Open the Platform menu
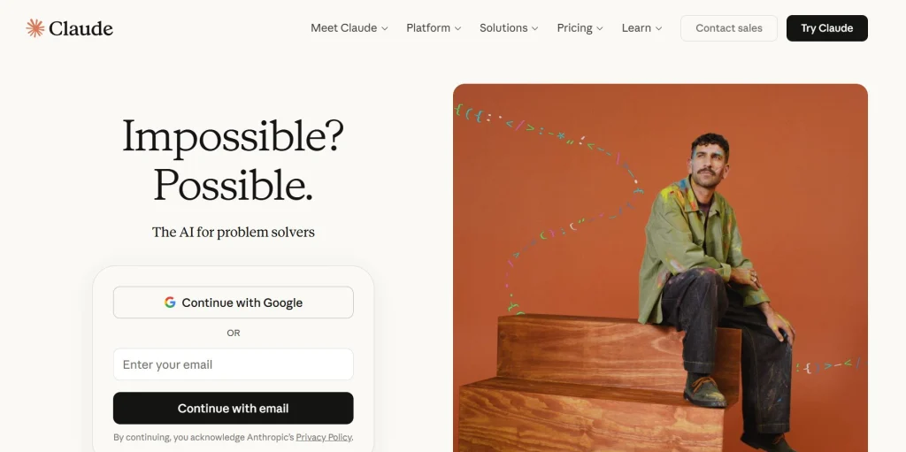The height and width of the screenshot is (452, 906). coord(428,28)
